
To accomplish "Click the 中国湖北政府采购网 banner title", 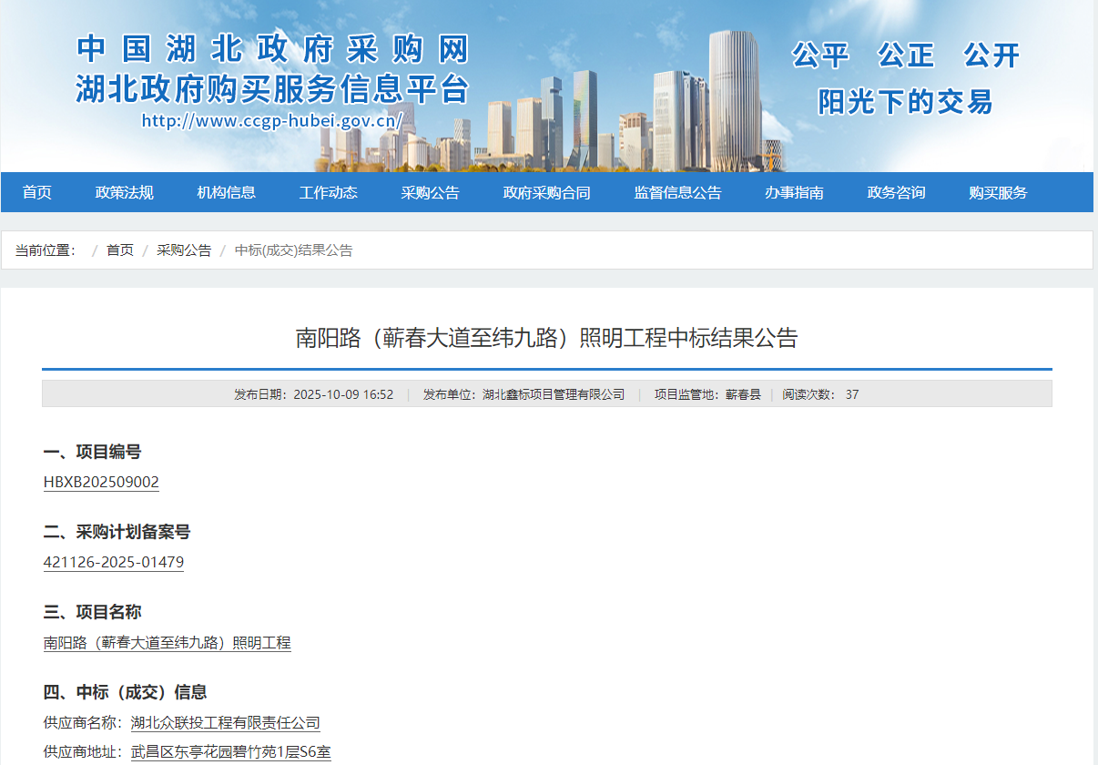I will 272,49.
